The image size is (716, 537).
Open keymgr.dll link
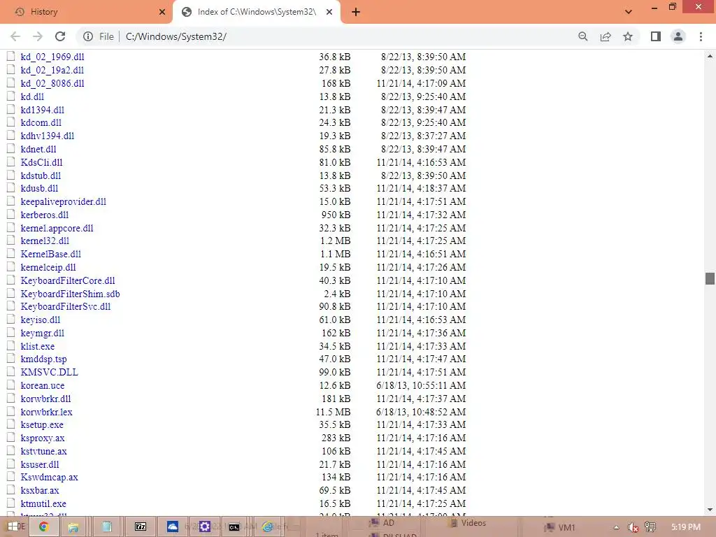(x=43, y=334)
